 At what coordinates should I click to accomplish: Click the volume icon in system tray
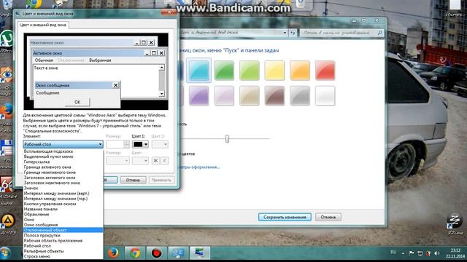[436, 253]
